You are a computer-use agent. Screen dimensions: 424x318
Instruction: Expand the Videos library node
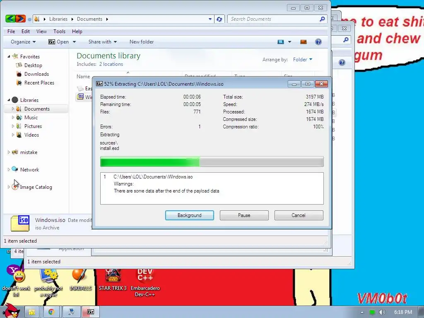click(x=13, y=135)
